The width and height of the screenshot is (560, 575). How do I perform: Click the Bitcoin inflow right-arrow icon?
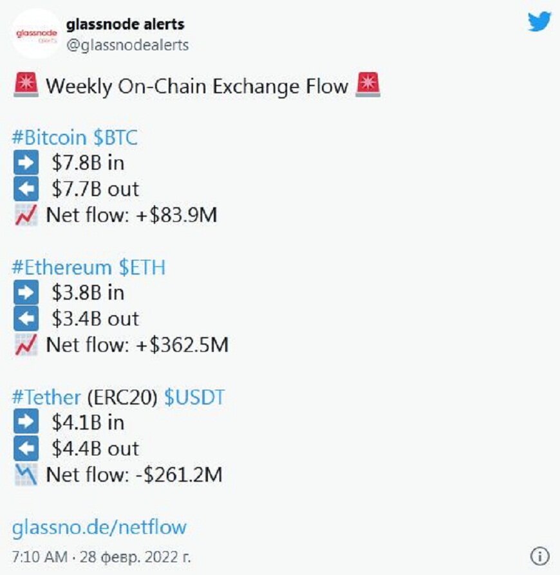[26, 163]
